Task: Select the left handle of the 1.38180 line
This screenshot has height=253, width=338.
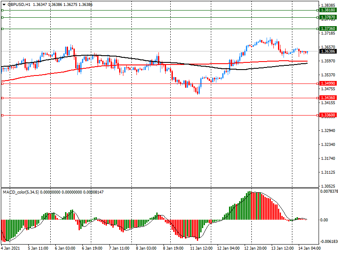Action: pos(2,10)
